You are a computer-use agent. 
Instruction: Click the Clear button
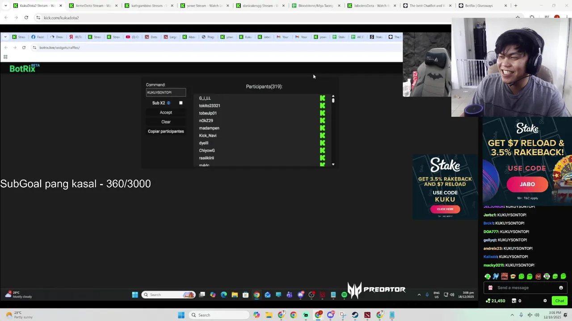coord(166,122)
